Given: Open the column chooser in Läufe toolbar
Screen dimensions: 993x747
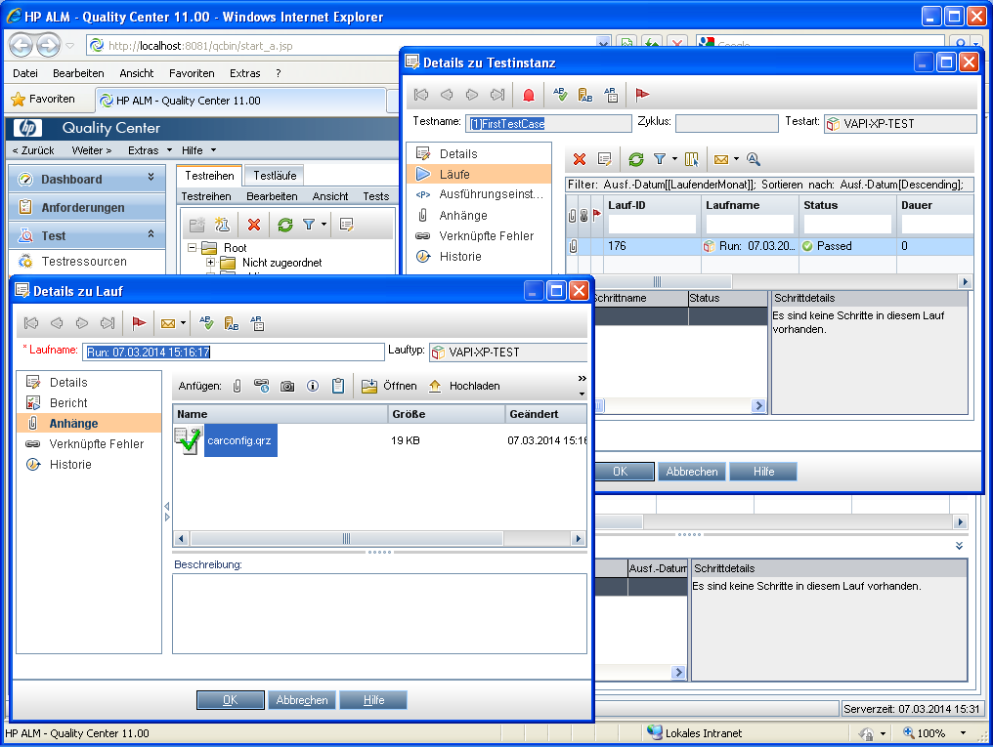Looking at the screenshot, I should 692,159.
